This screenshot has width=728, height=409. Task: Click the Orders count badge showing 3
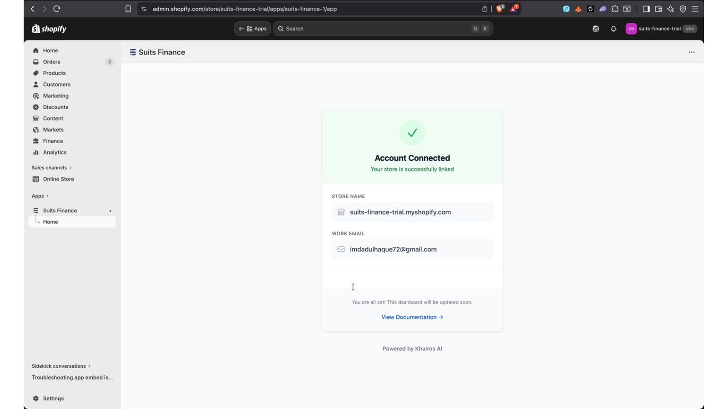tap(109, 62)
